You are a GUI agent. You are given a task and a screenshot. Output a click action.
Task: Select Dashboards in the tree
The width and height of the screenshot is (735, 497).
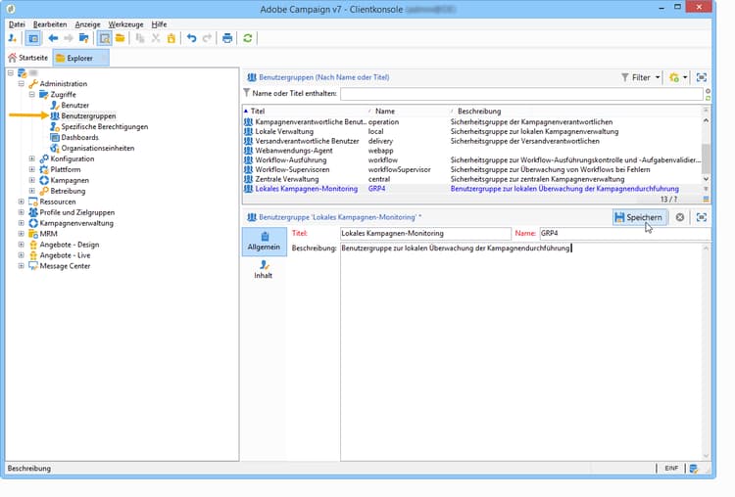pos(79,138)
